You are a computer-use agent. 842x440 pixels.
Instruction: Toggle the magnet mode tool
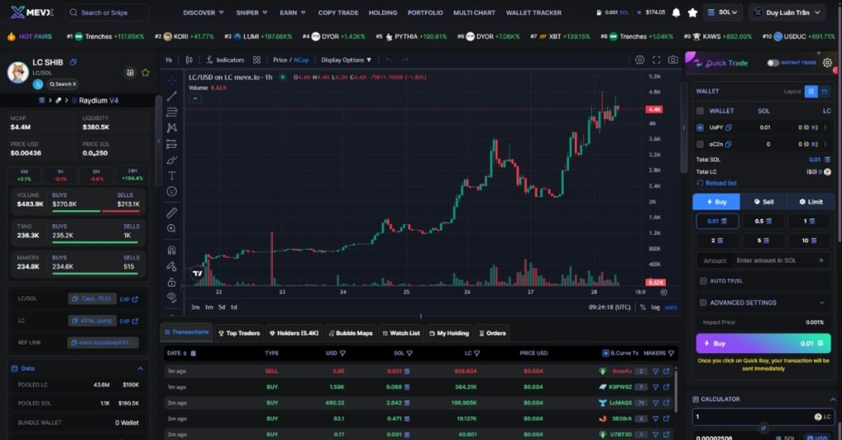(172, 250)
